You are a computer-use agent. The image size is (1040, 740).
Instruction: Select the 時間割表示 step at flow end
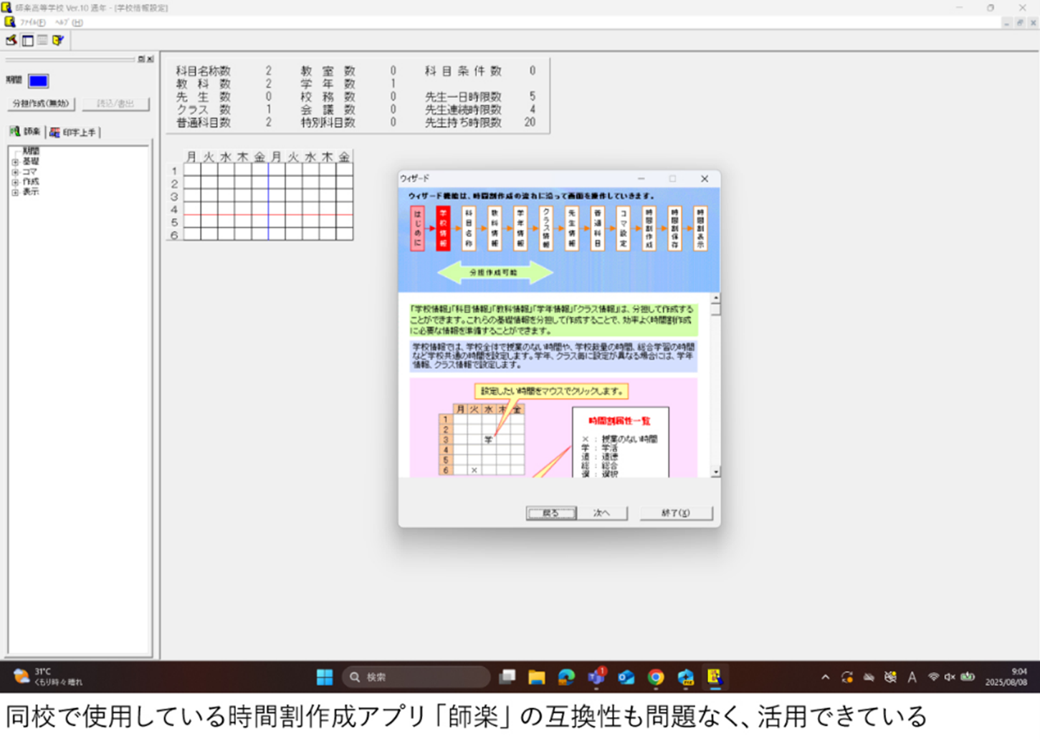pos(700,229)
